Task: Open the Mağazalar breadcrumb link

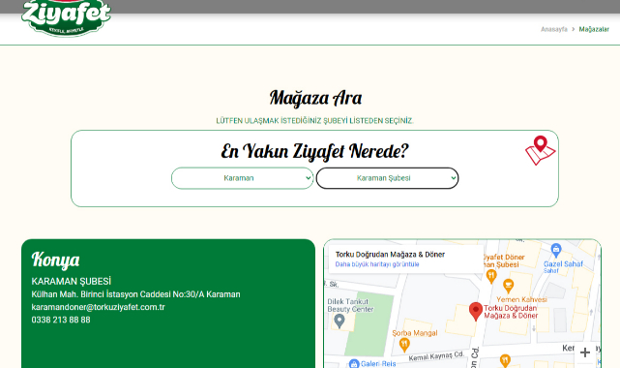Action: (x=594, y=29)
